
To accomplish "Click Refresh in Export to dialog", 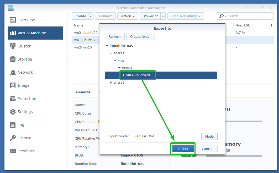I will tap(115, 37).
